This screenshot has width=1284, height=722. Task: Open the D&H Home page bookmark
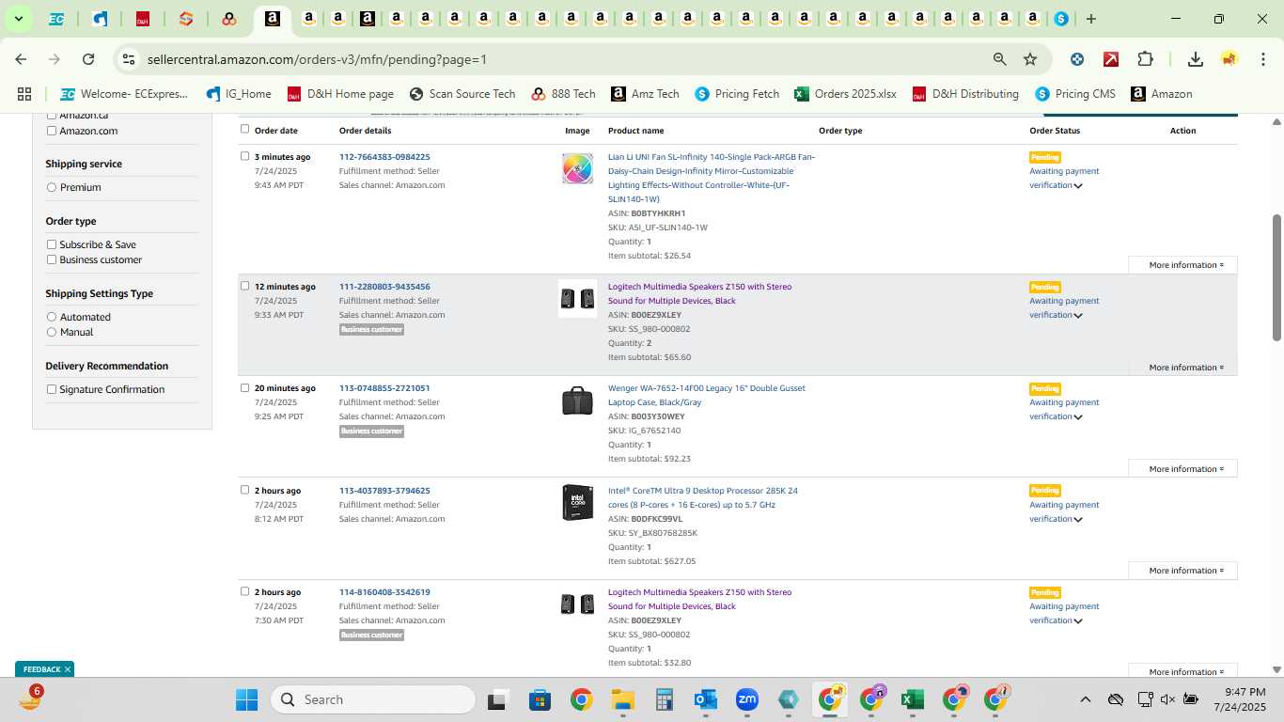pos(340,94)
